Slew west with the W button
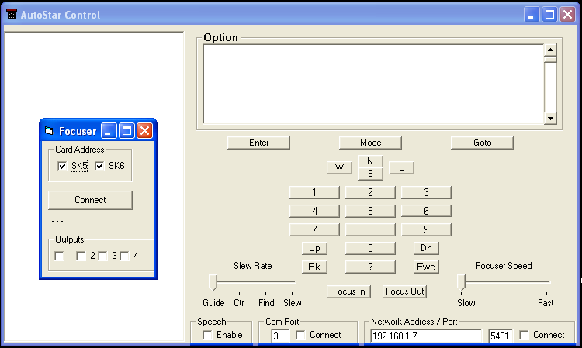The height and width of the screenshot is (348, 582). click(339, 167)
